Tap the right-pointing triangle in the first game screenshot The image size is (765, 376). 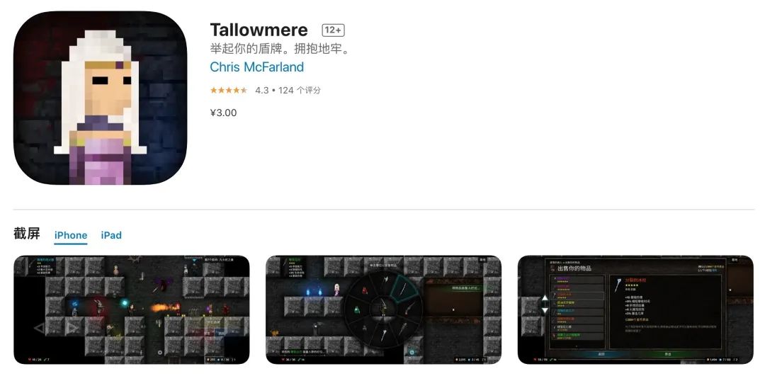[x=73, y=328]
